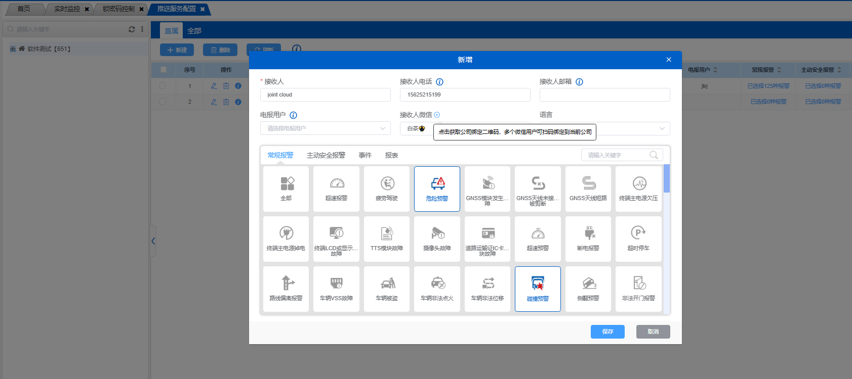Close the 新增 dialog with X
Screen dimensions: 852x379
coord(669,60)
